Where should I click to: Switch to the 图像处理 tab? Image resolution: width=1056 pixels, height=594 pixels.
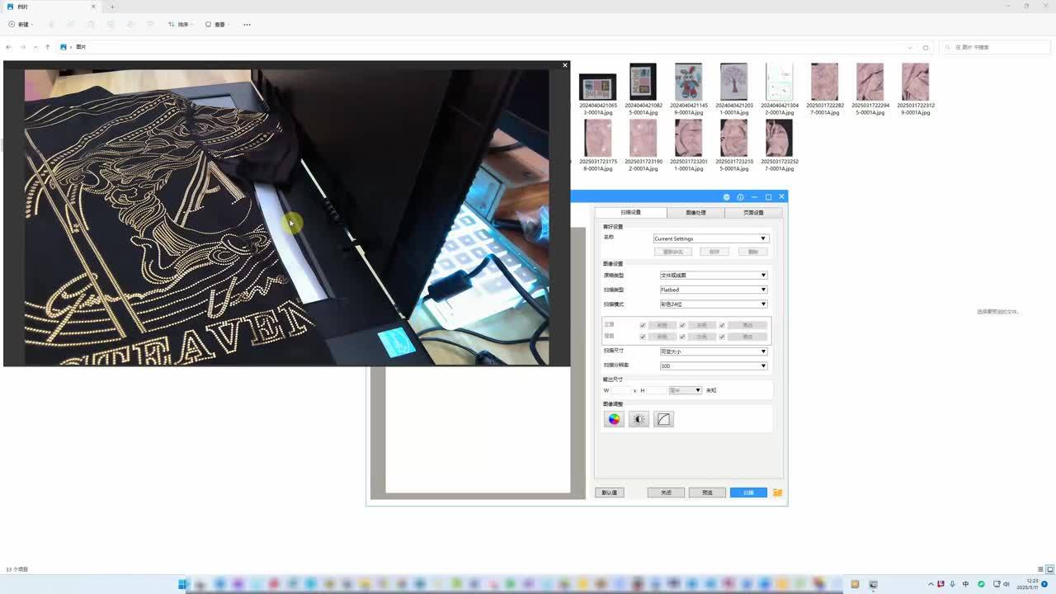[695, 213]
